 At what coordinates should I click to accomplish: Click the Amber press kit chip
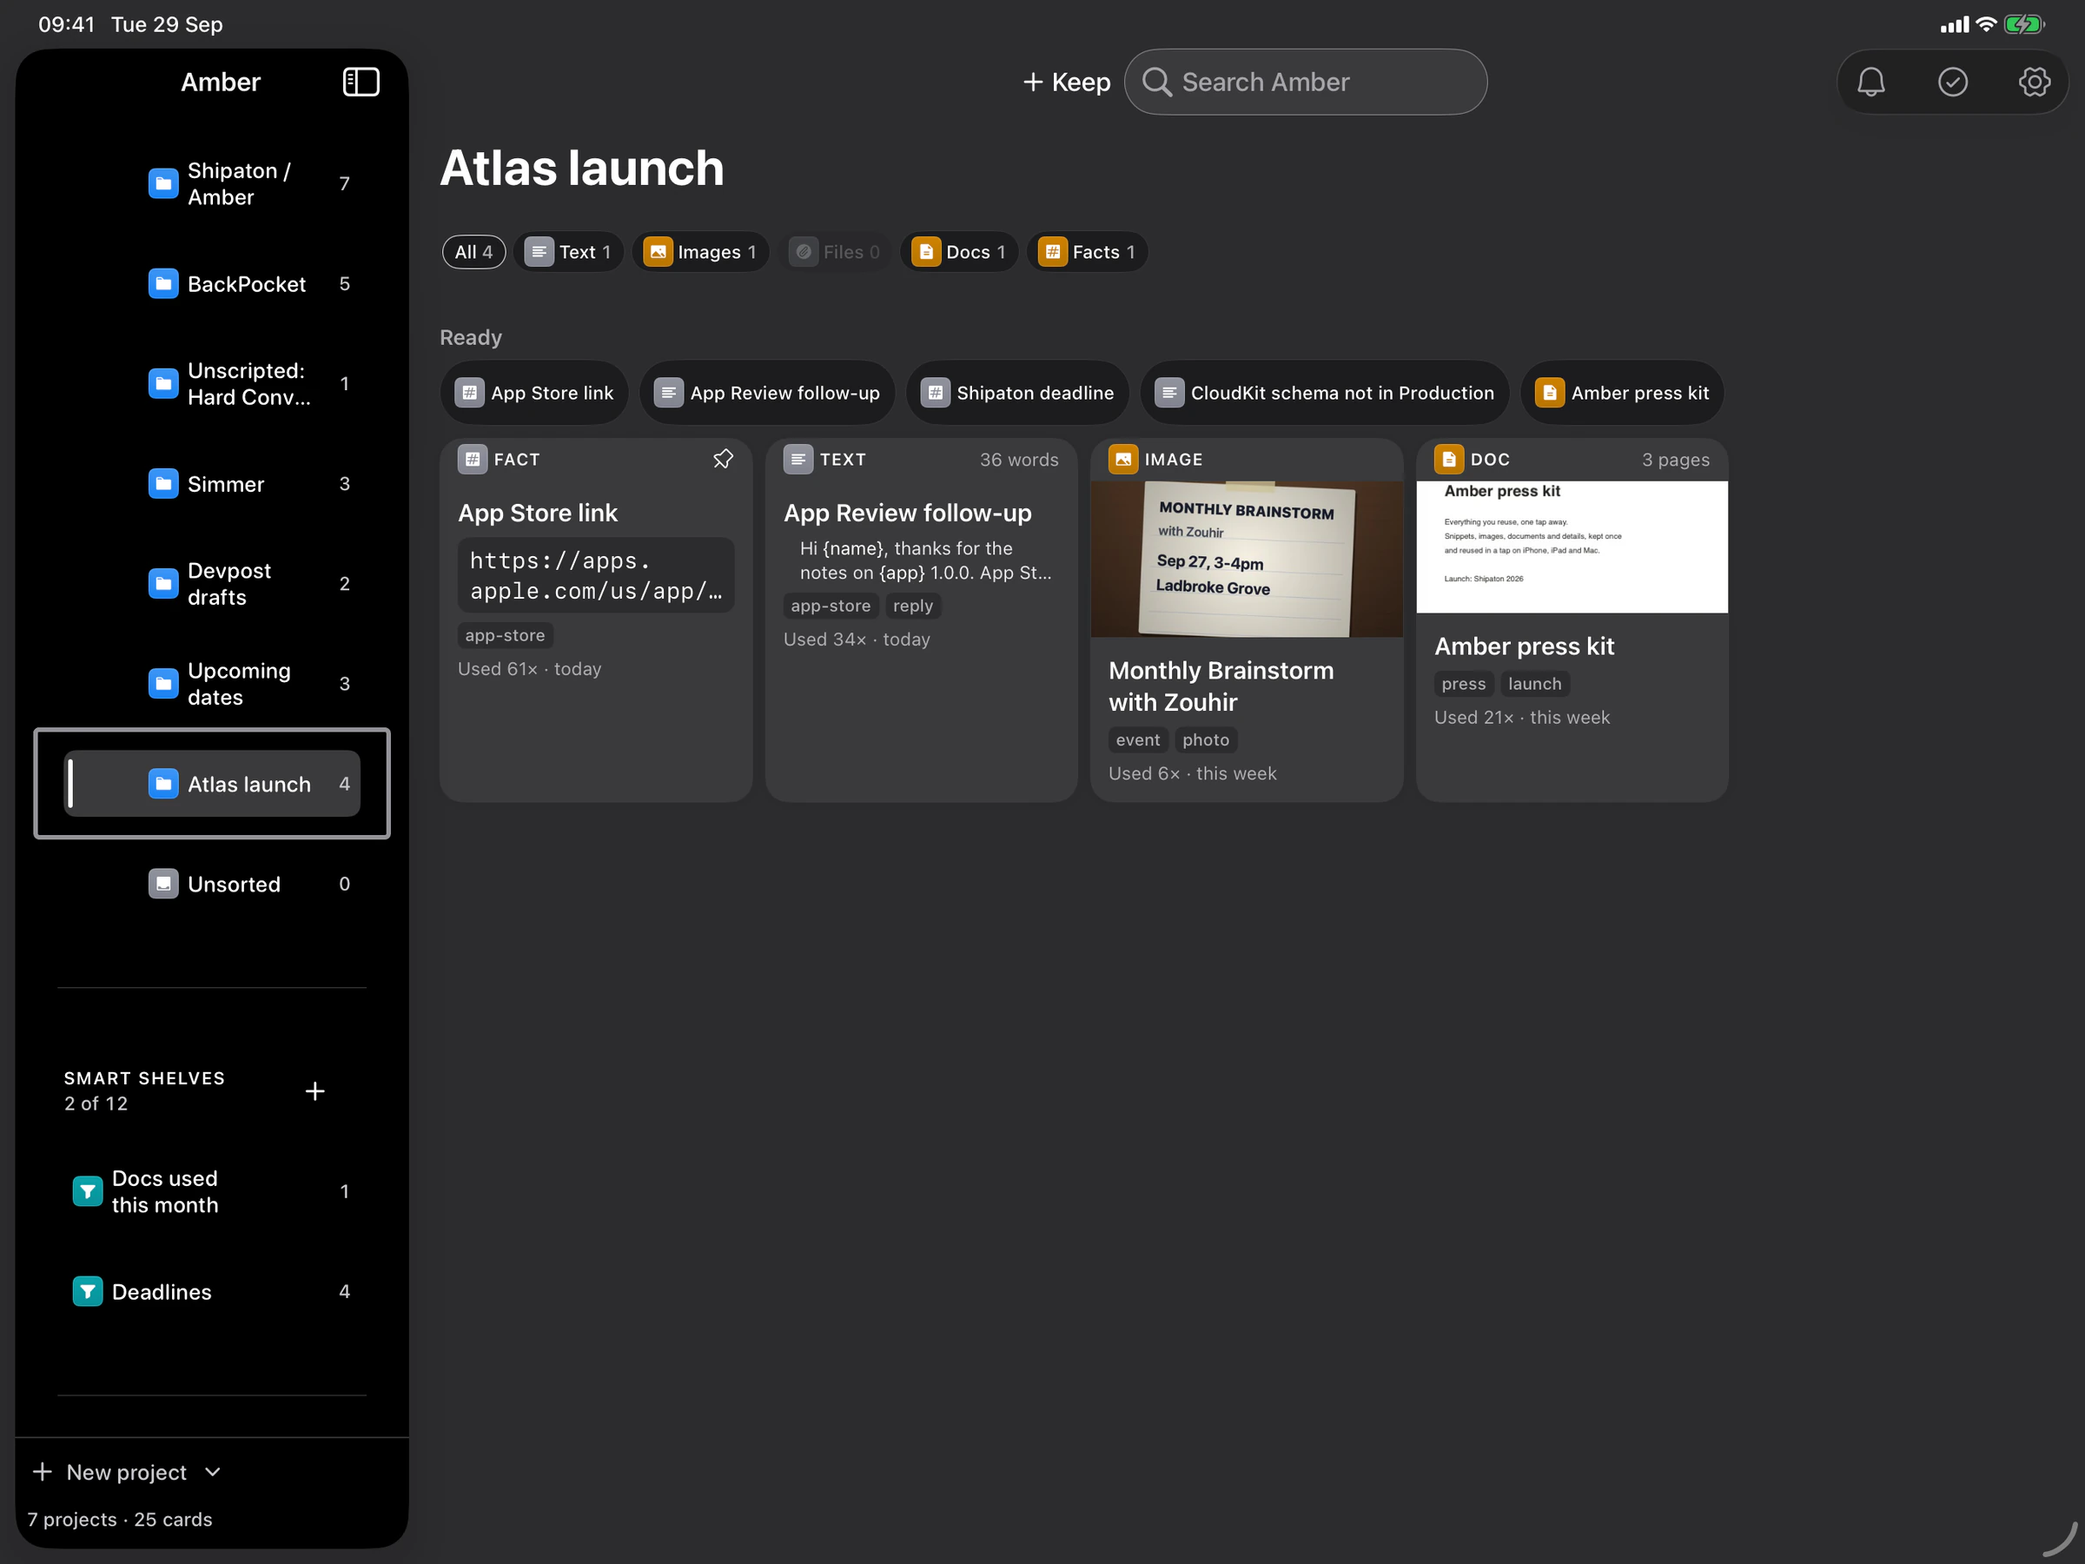(1621, 392)
